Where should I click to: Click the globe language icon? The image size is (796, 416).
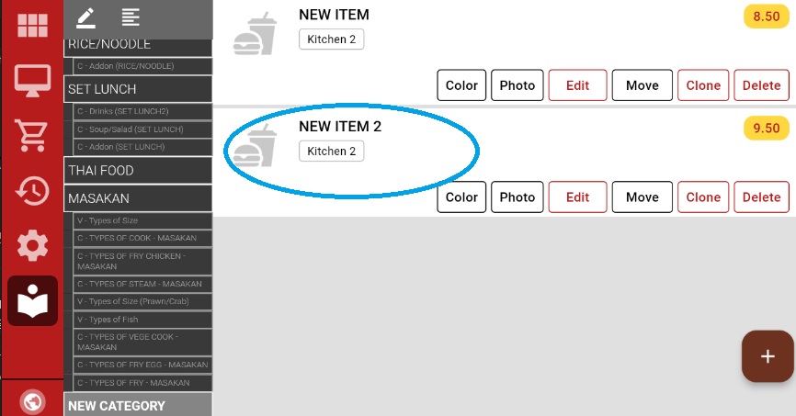32,402
